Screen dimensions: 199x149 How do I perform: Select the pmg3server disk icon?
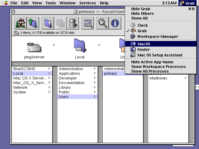click(34, 48)
